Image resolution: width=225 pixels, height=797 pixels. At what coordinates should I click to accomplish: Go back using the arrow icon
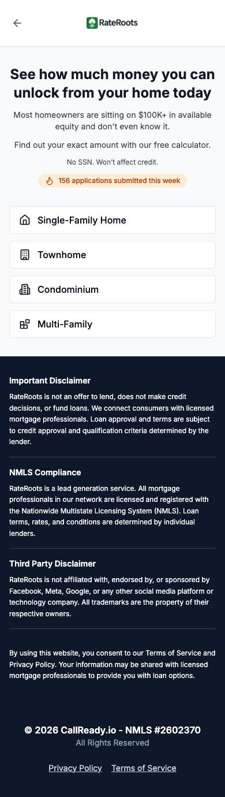point(17,23)
